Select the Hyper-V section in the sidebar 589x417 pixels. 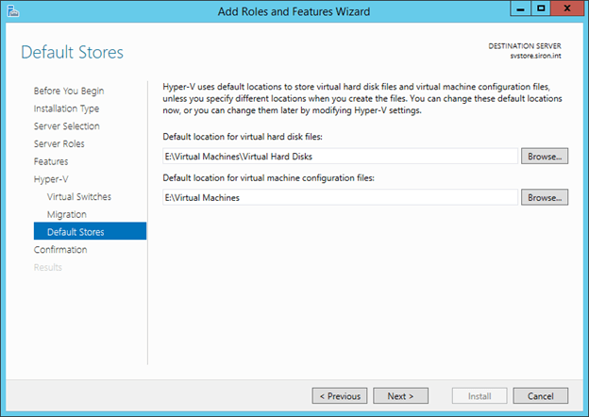51,178
